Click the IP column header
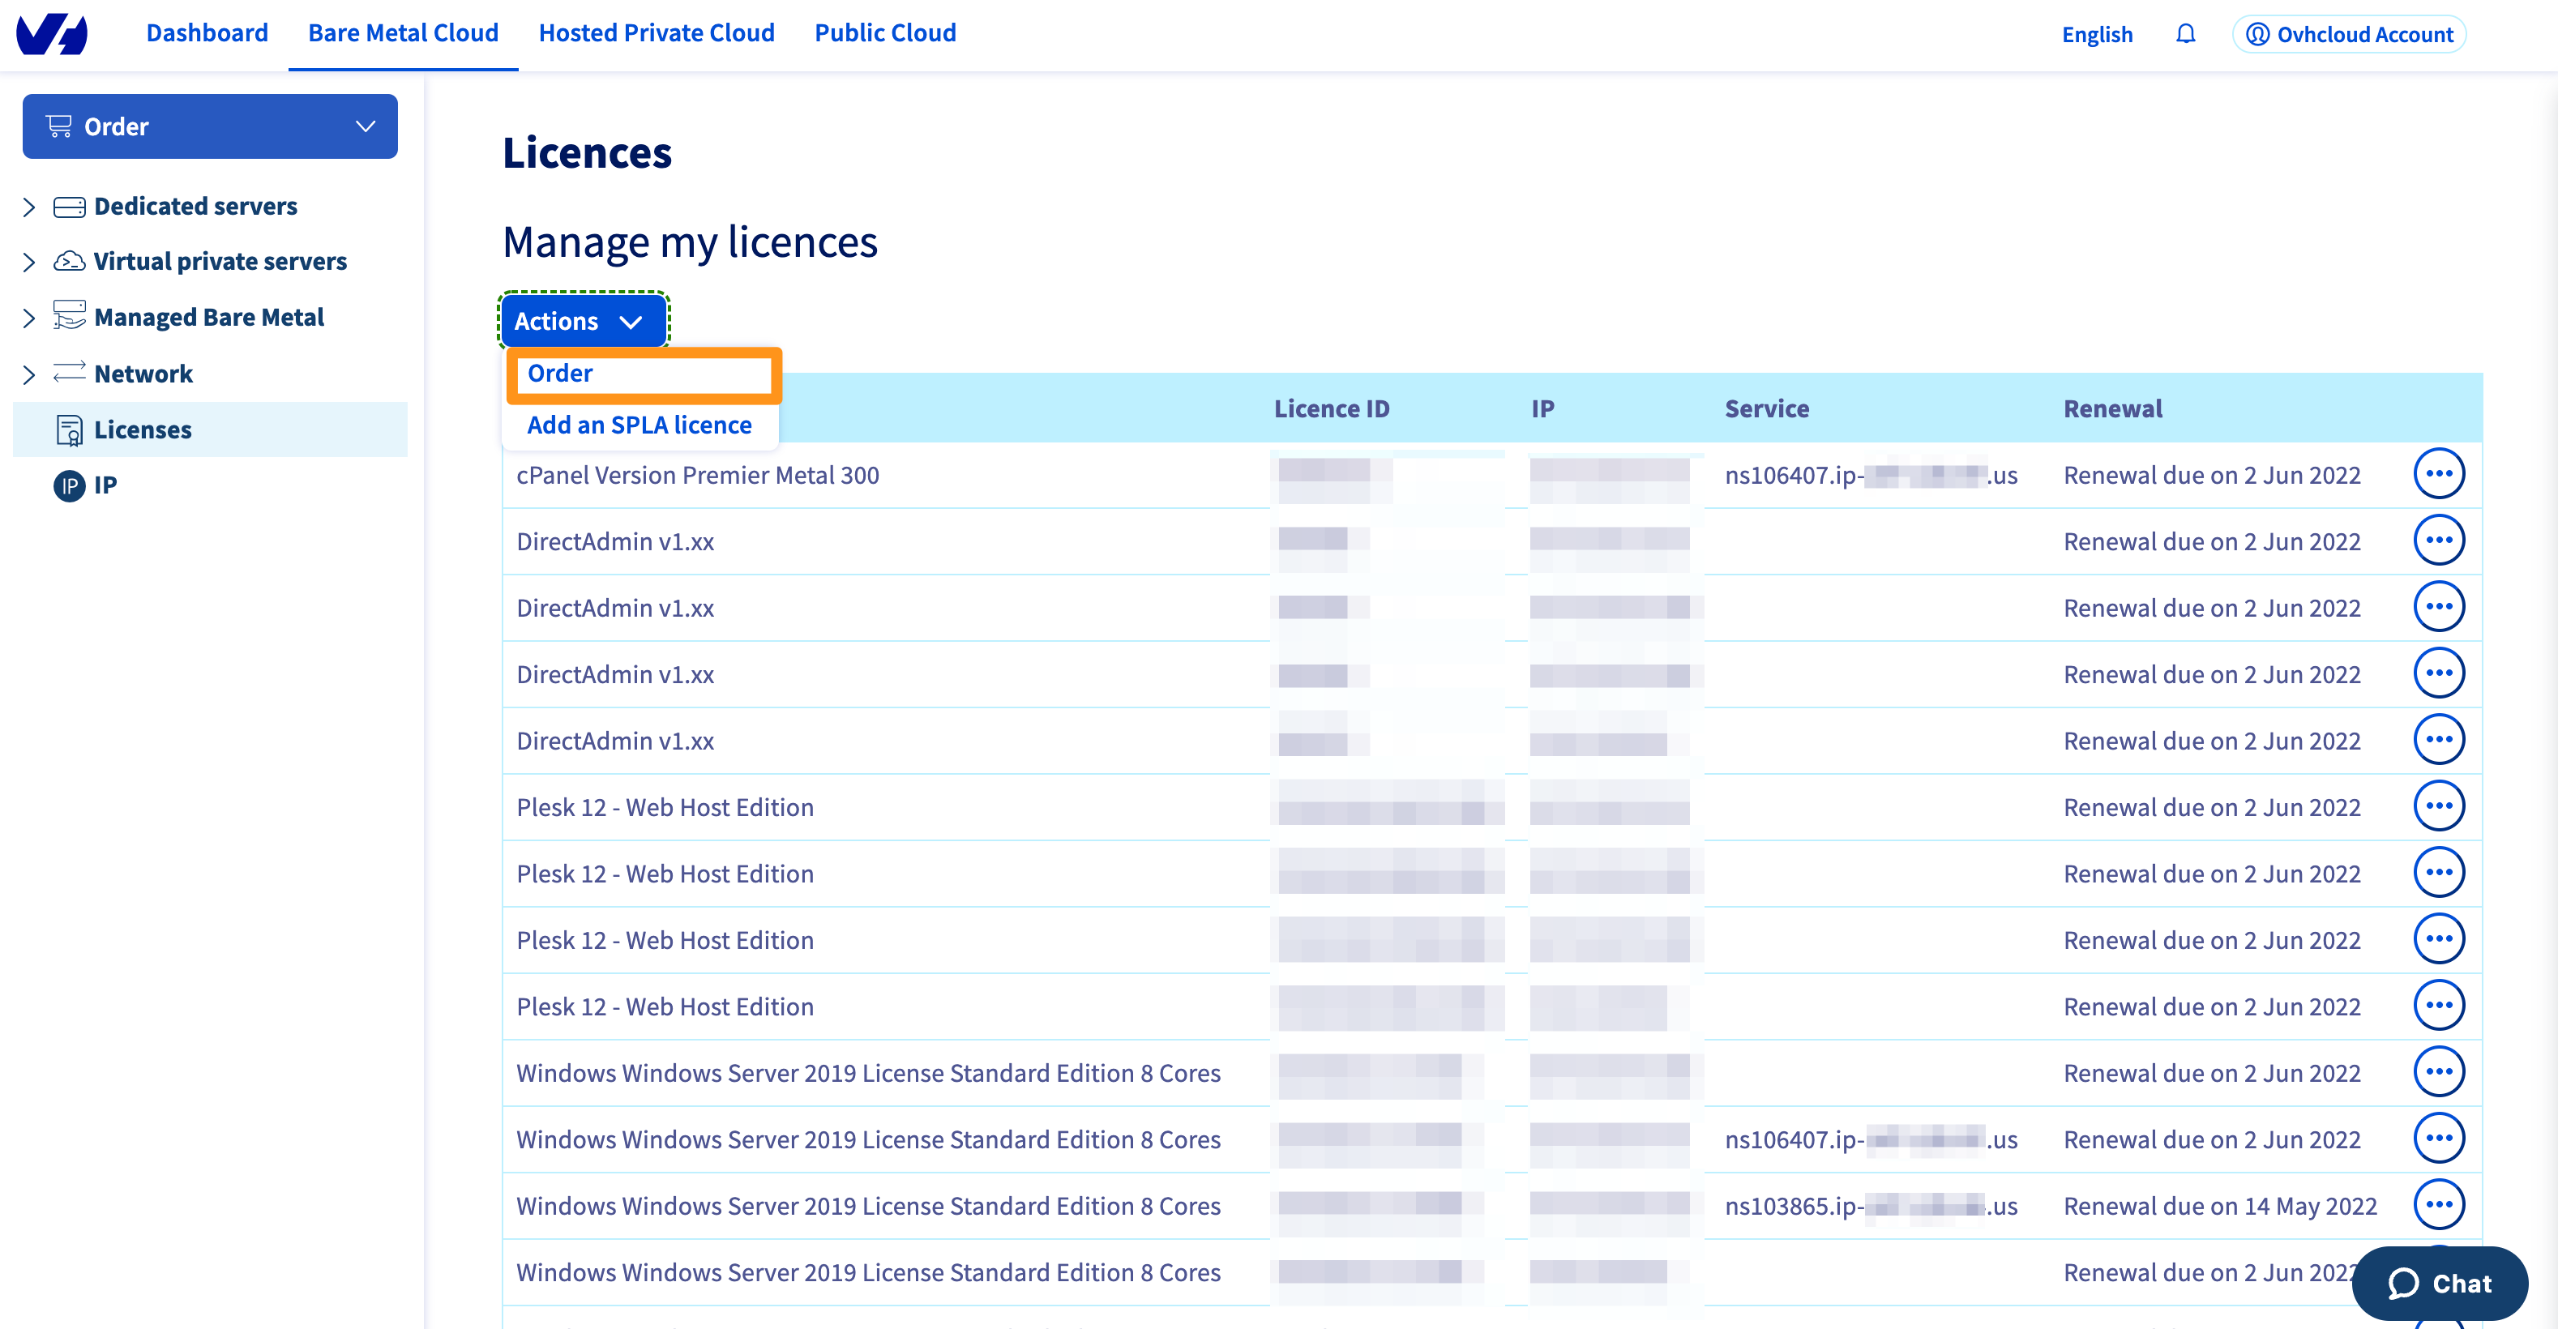 [x=1541, y=409]
